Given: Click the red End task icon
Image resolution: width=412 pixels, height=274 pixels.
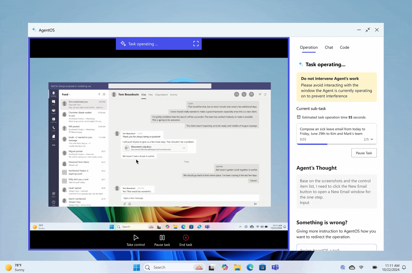Looking at the screenshot, I should [x=186, y=238].
